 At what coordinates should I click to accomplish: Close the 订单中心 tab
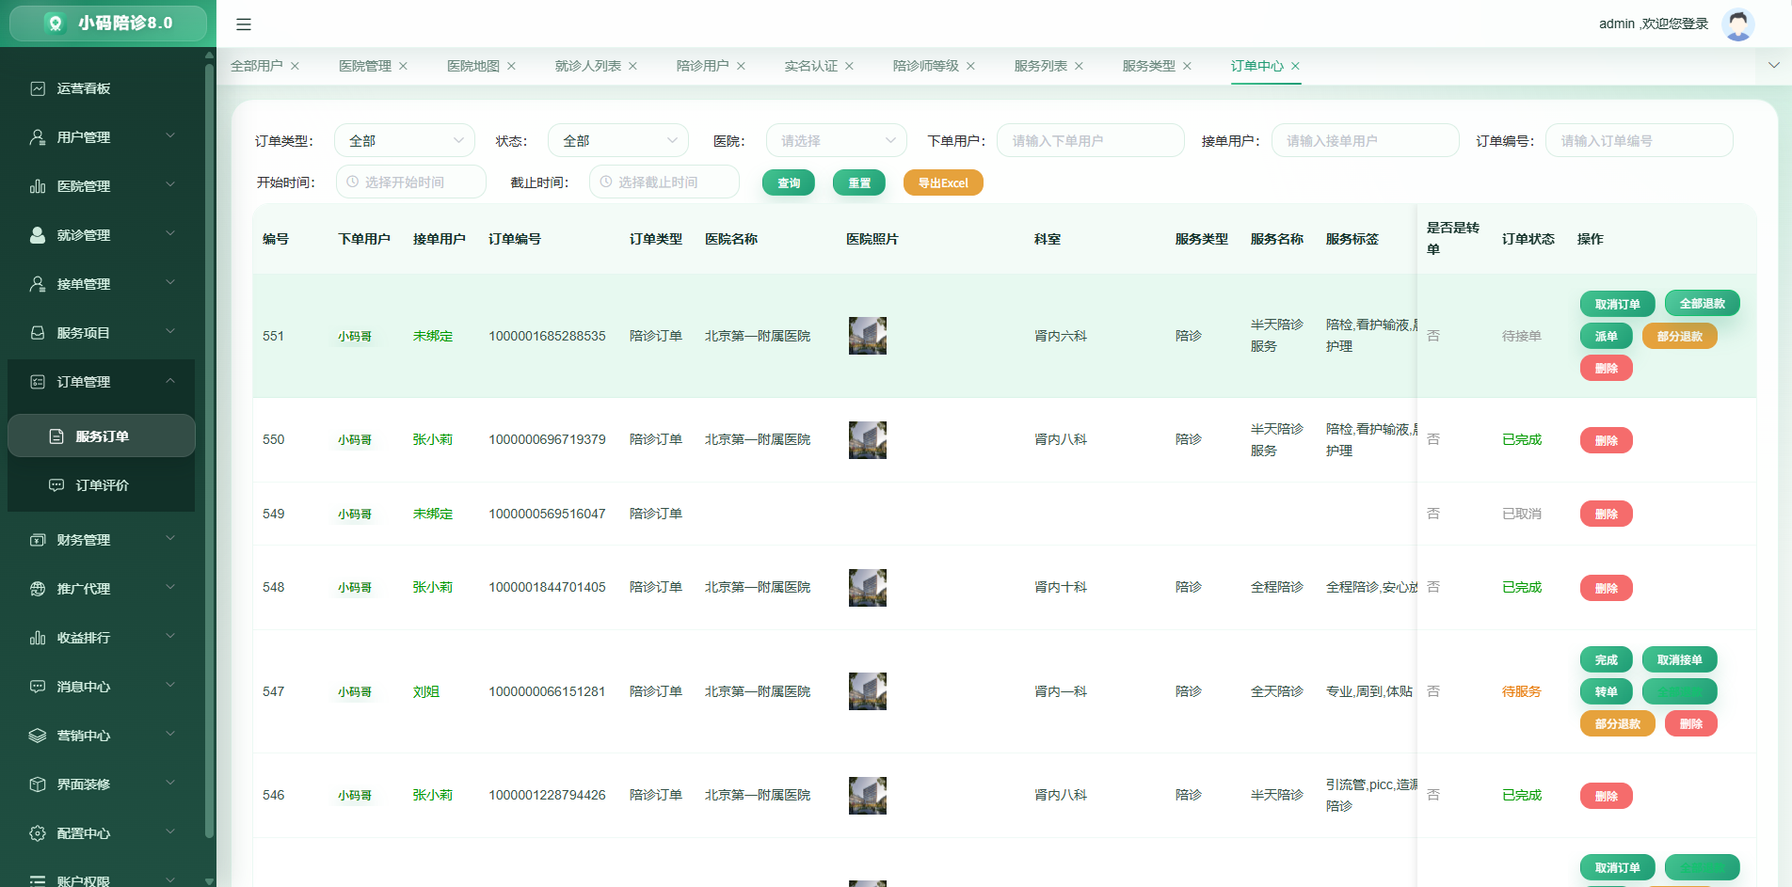tap(1295, 66)
